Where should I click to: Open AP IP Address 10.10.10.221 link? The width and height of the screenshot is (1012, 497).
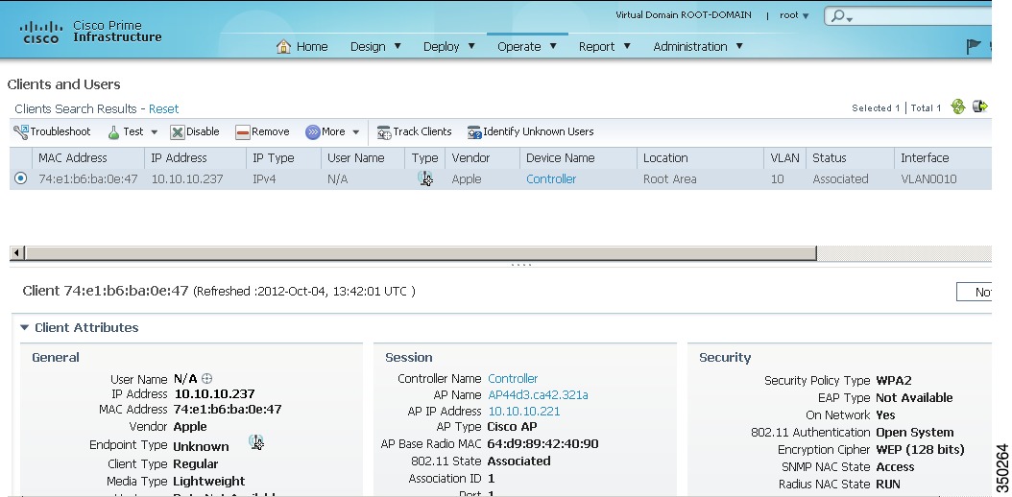[524, 412]
